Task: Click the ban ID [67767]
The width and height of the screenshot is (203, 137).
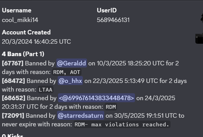Action: click(x=13, y=63)
